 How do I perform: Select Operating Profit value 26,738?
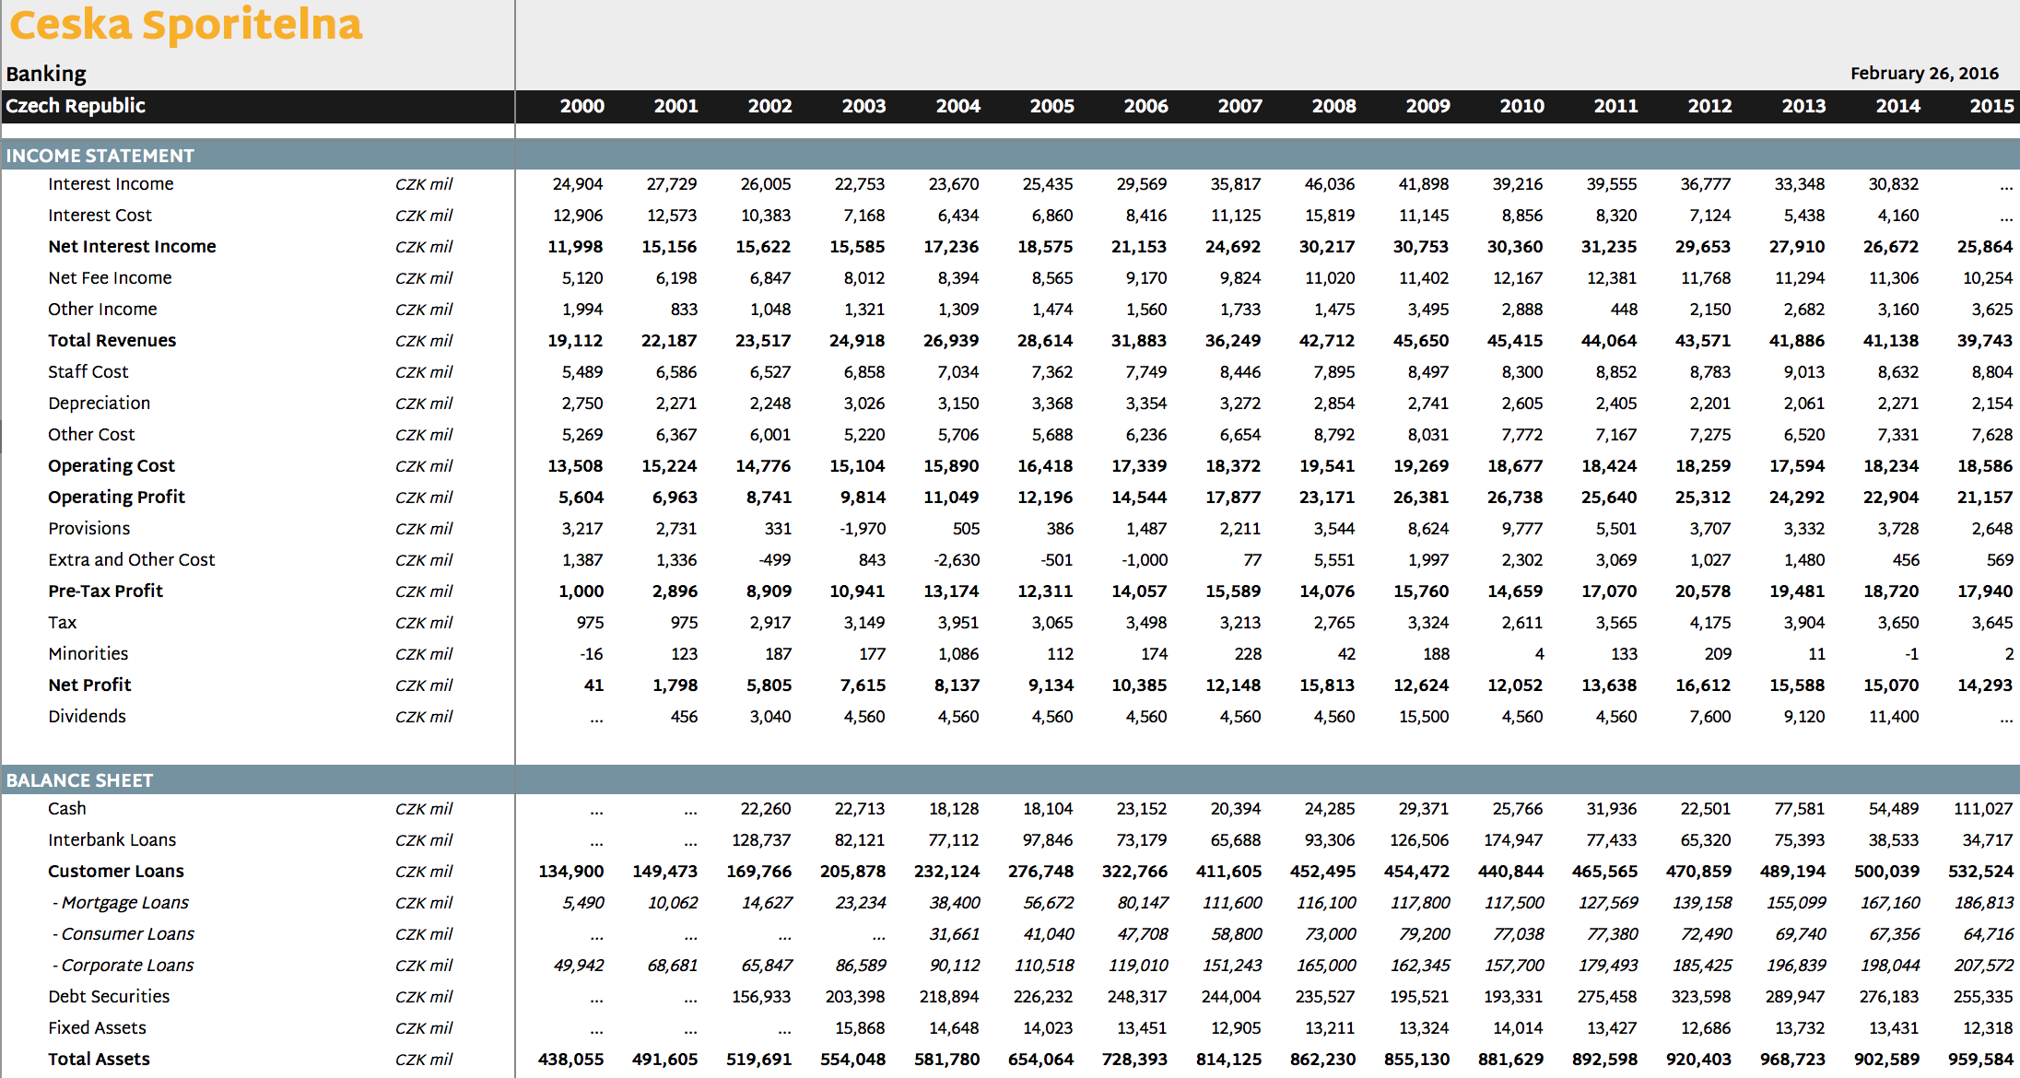(1515, 498)
